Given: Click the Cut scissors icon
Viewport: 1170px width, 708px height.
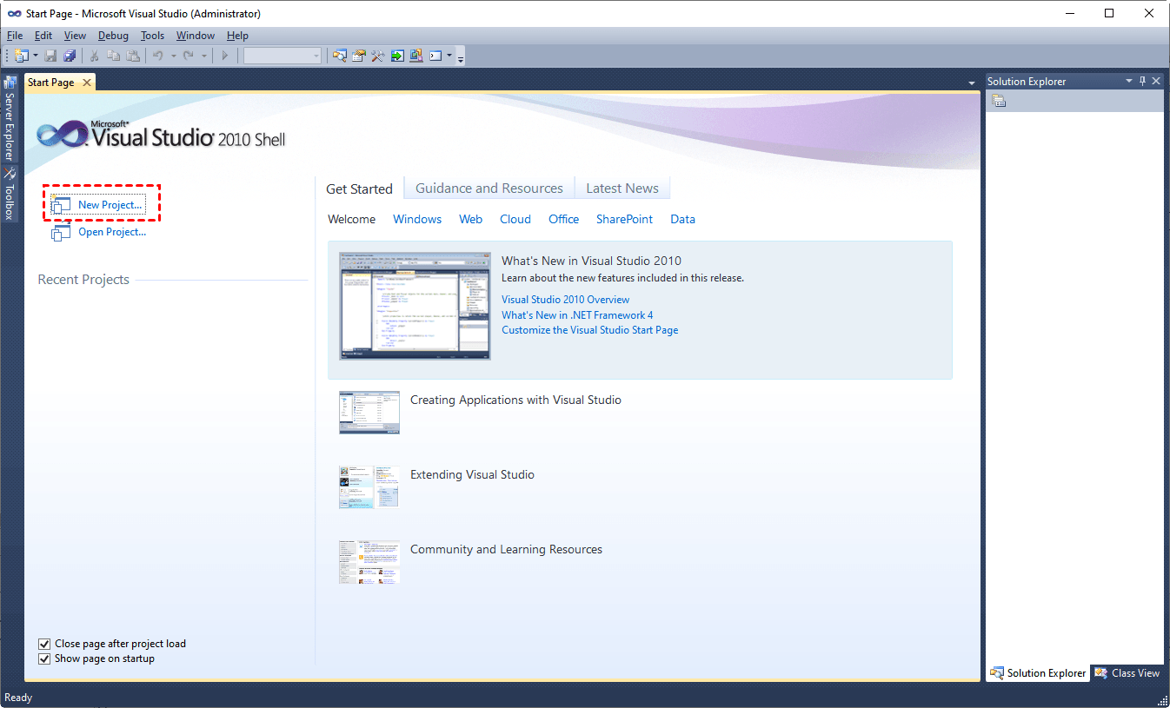Looking at the screenshot, I should point(95,56).
